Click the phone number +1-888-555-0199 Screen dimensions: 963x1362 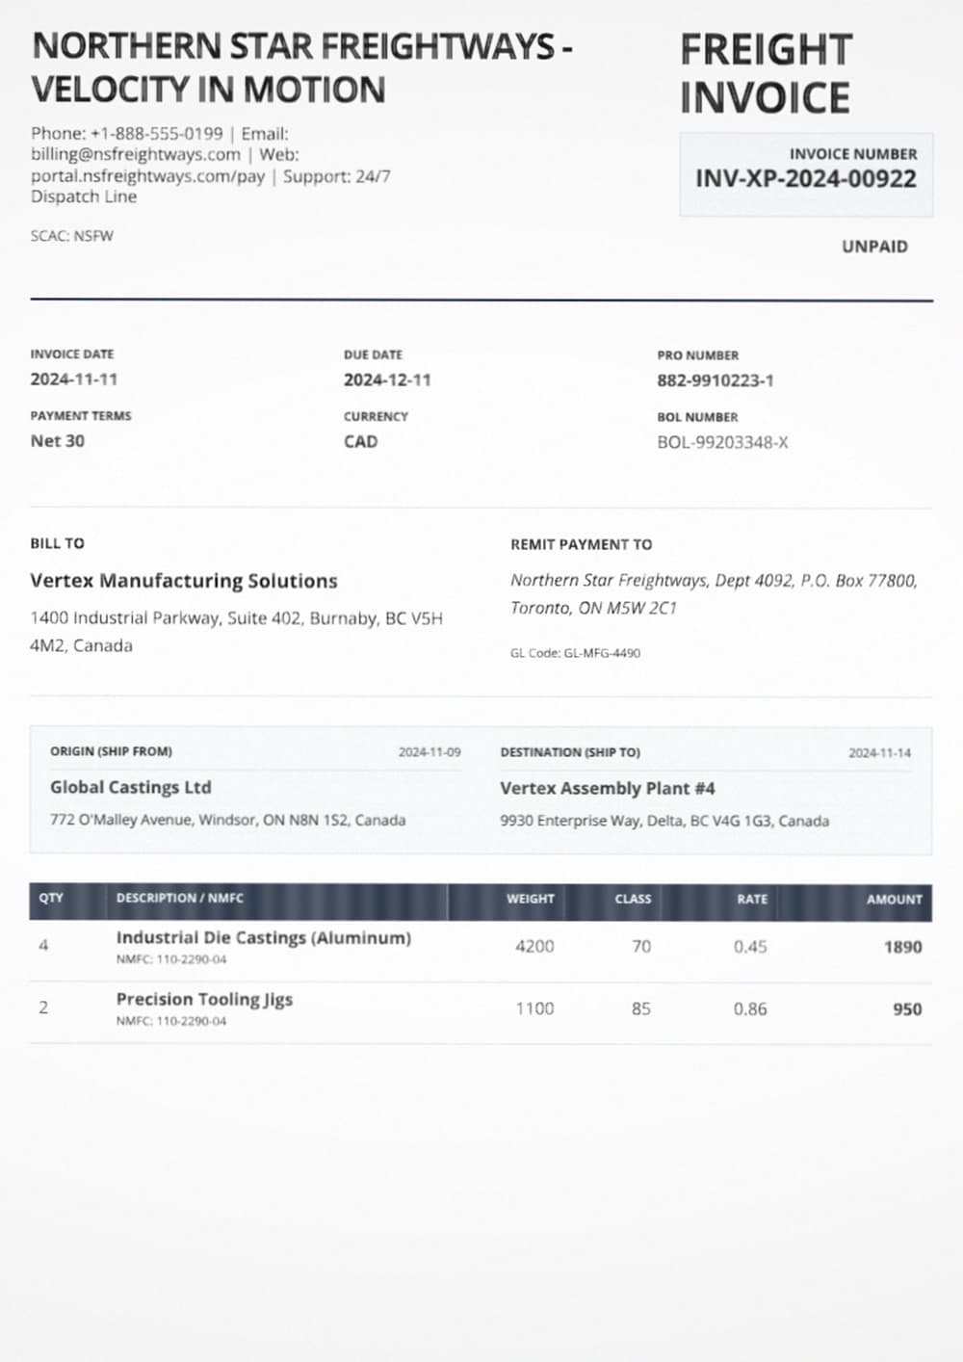[x=156, y=134]
